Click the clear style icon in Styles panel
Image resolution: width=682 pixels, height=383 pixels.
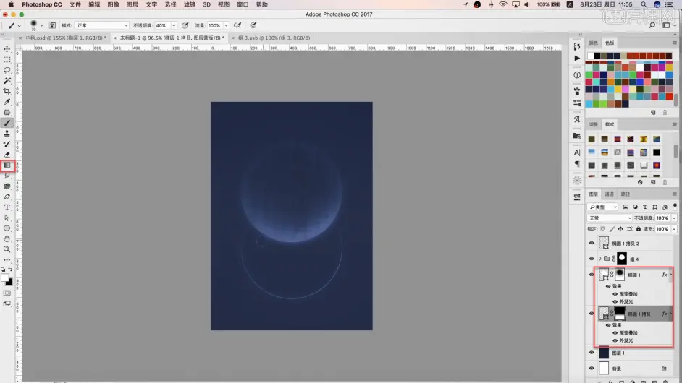pos(640,182)
